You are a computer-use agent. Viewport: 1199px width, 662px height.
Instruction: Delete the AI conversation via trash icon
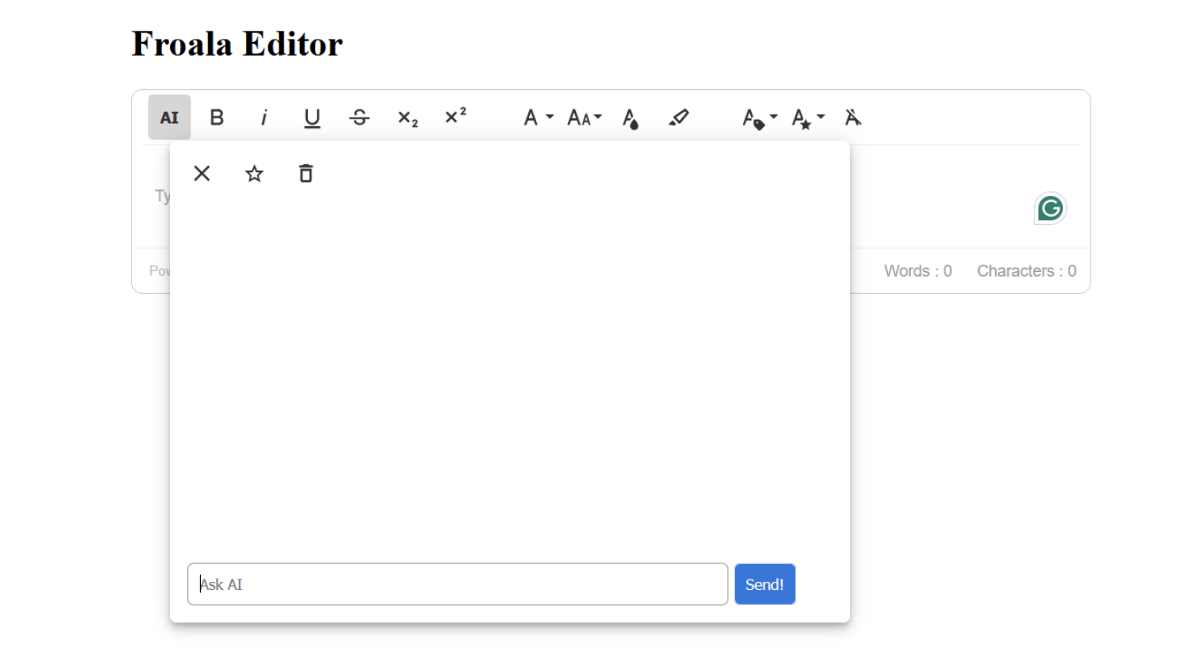point(305,172)
